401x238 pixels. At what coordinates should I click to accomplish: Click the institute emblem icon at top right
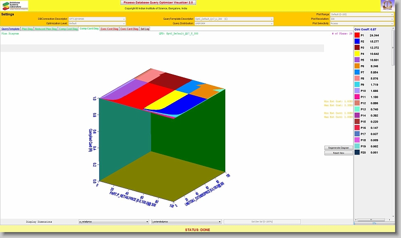coord(387,5)
